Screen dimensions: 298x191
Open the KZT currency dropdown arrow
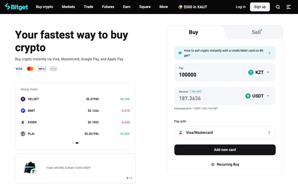268,72
